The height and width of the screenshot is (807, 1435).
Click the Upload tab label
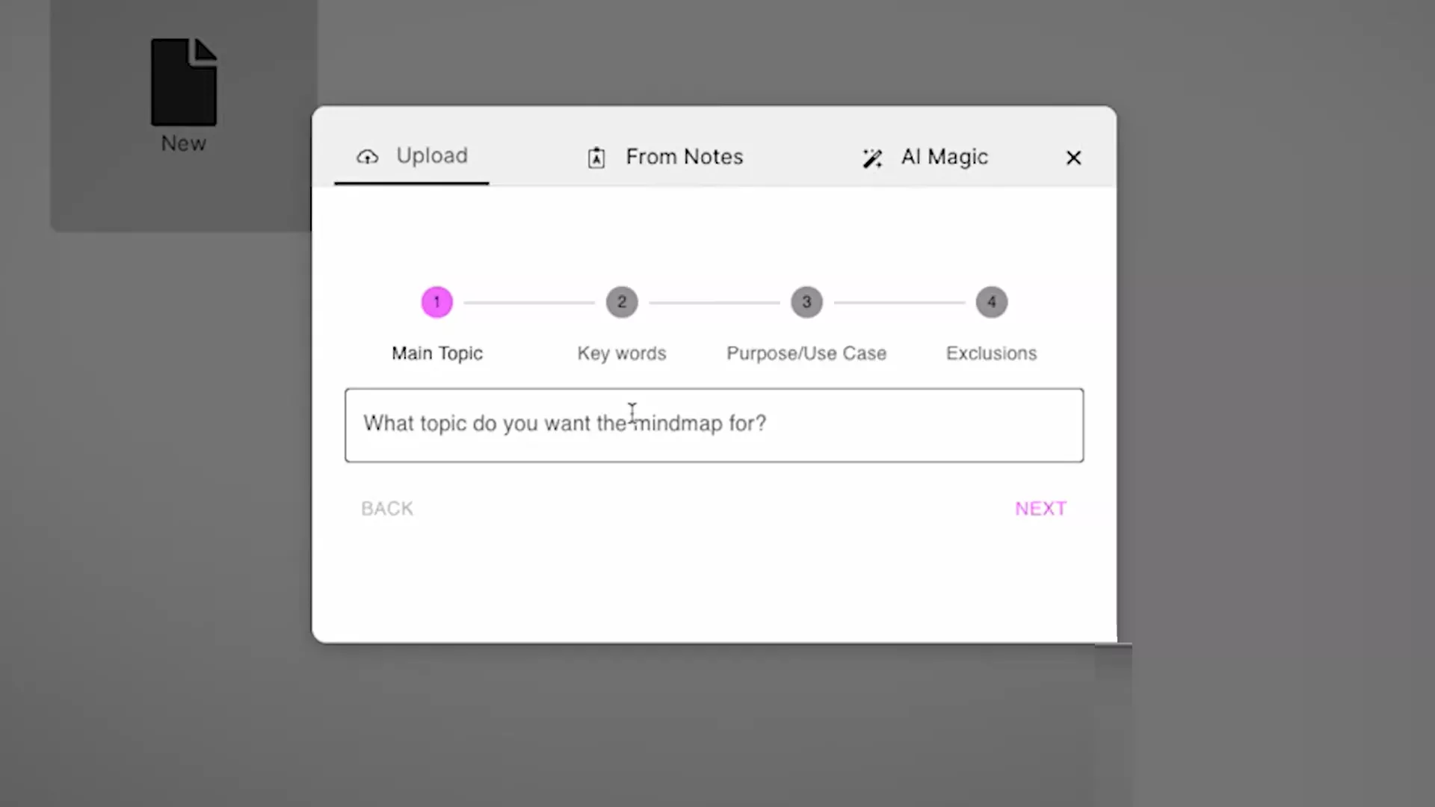[x=430, y=155]
